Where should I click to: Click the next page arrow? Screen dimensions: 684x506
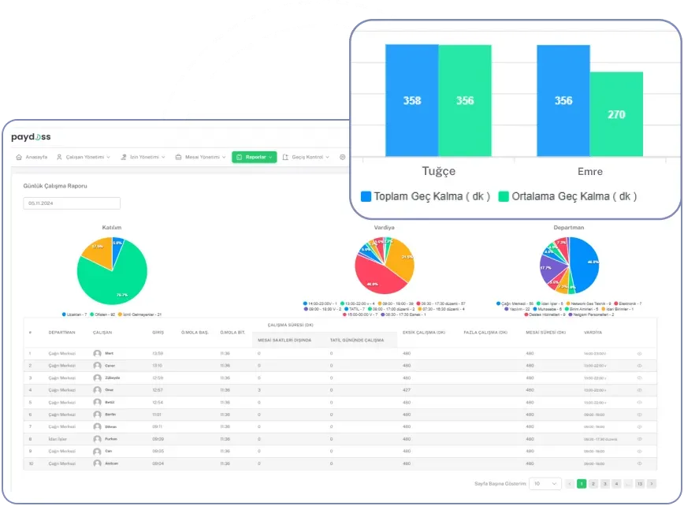coord(652,484)
